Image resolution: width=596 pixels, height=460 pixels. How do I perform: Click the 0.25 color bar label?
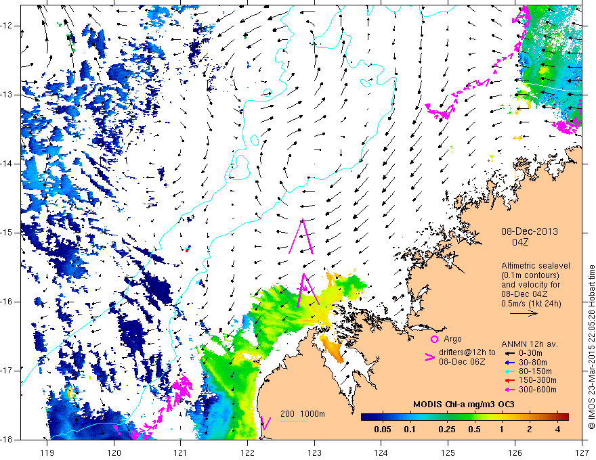click(447, 430)
